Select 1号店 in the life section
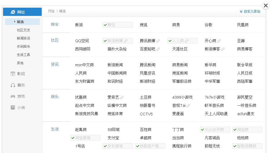The image size is (274, 153). 80,146
